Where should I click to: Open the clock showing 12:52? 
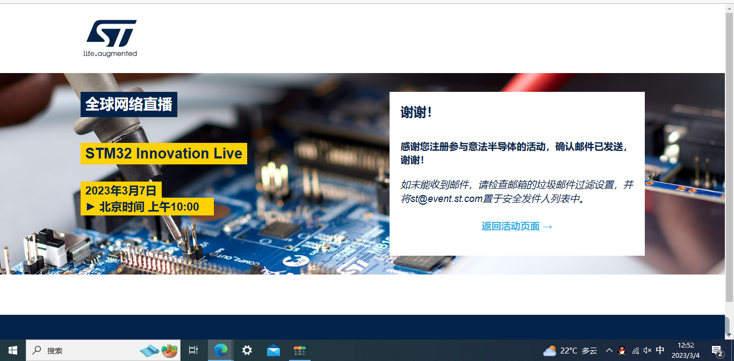tap(686, 350)
